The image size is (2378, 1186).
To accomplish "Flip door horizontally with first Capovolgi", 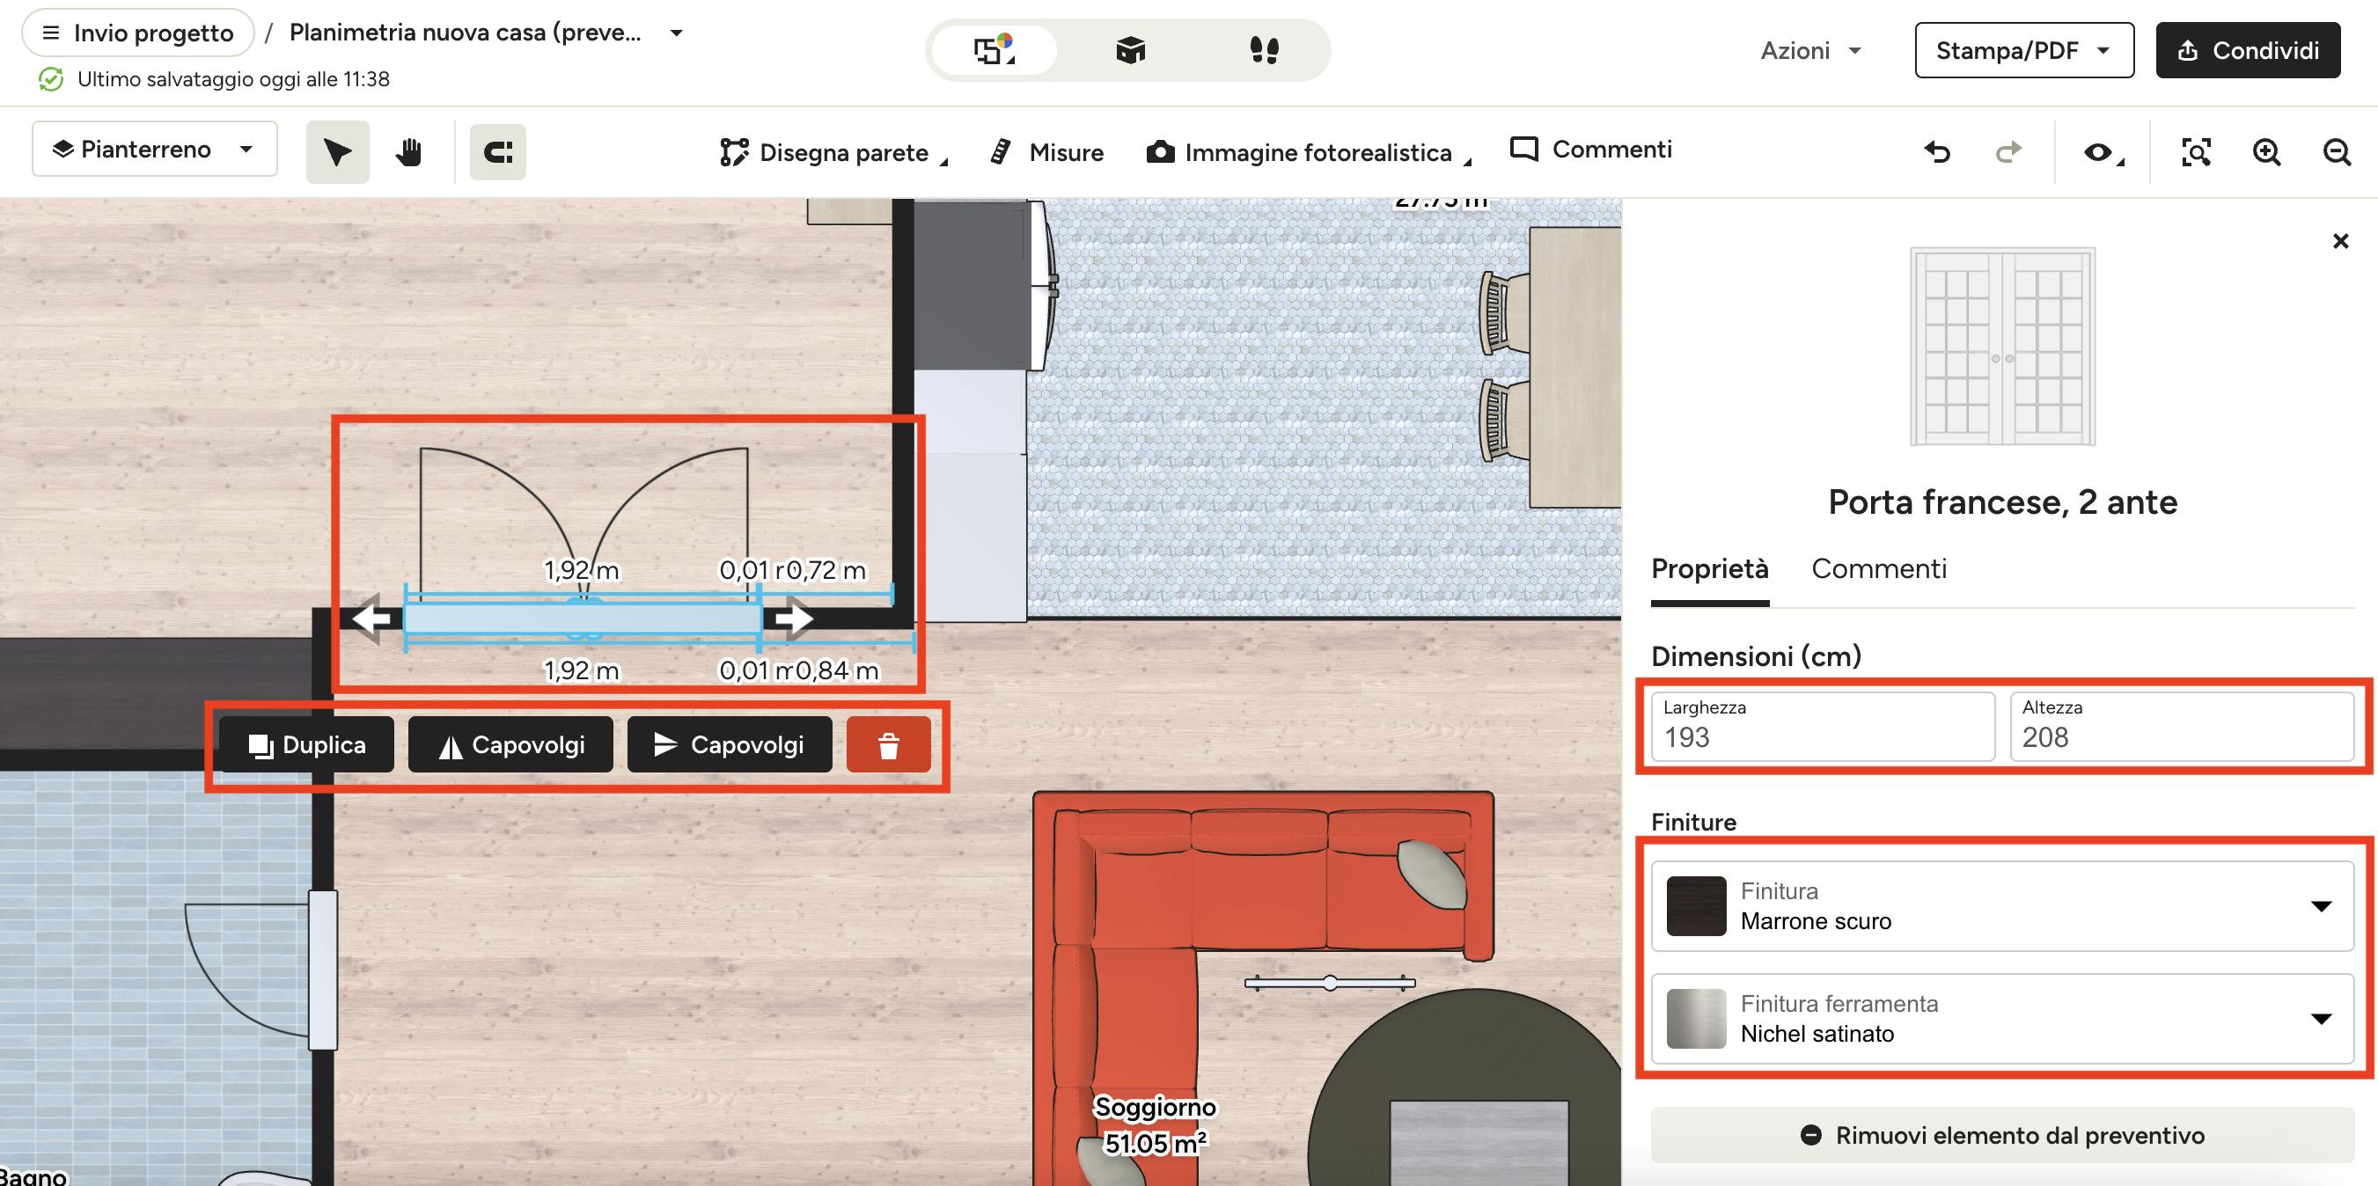I will [510, 745].
